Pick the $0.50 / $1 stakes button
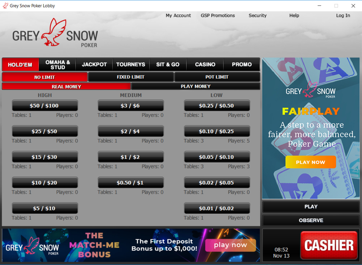The height and width of the screenshot is (265, 362). 131,183
